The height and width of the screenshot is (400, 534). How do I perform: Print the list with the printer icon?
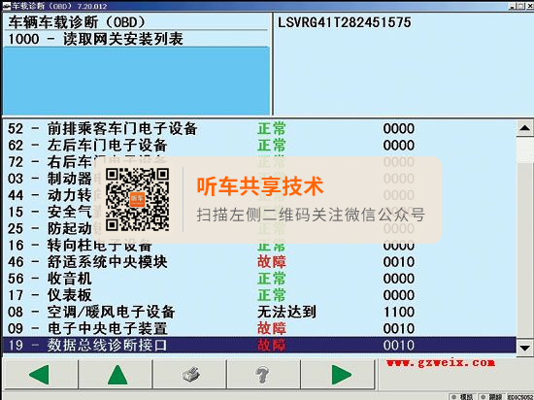pyautogui.click(x=189, y=375)
